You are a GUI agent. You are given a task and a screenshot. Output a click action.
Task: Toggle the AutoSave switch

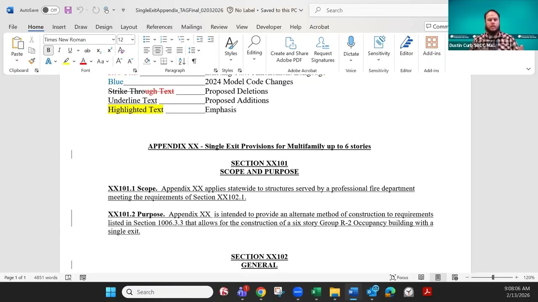(x=50, y=10)
